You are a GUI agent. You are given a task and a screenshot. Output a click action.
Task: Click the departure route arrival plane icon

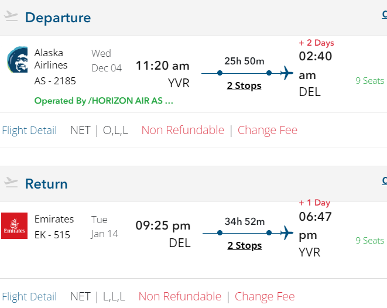tap(287, 74)
